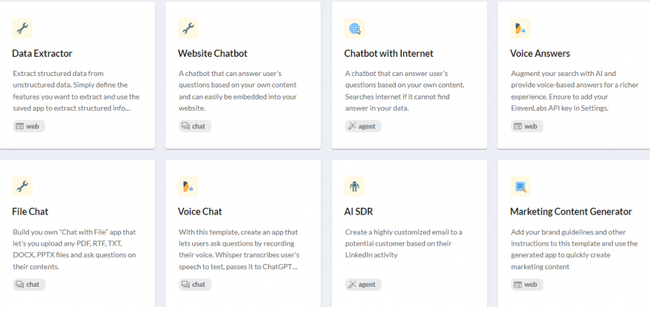Select the Voice Chat description text

tap(239, 249)
